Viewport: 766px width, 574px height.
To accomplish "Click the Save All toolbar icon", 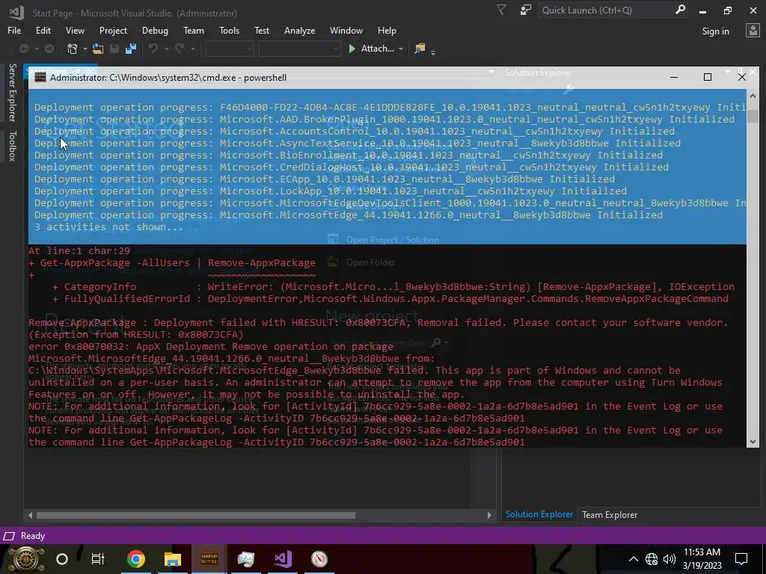I will pyautogui.click(x=131, y=49).
